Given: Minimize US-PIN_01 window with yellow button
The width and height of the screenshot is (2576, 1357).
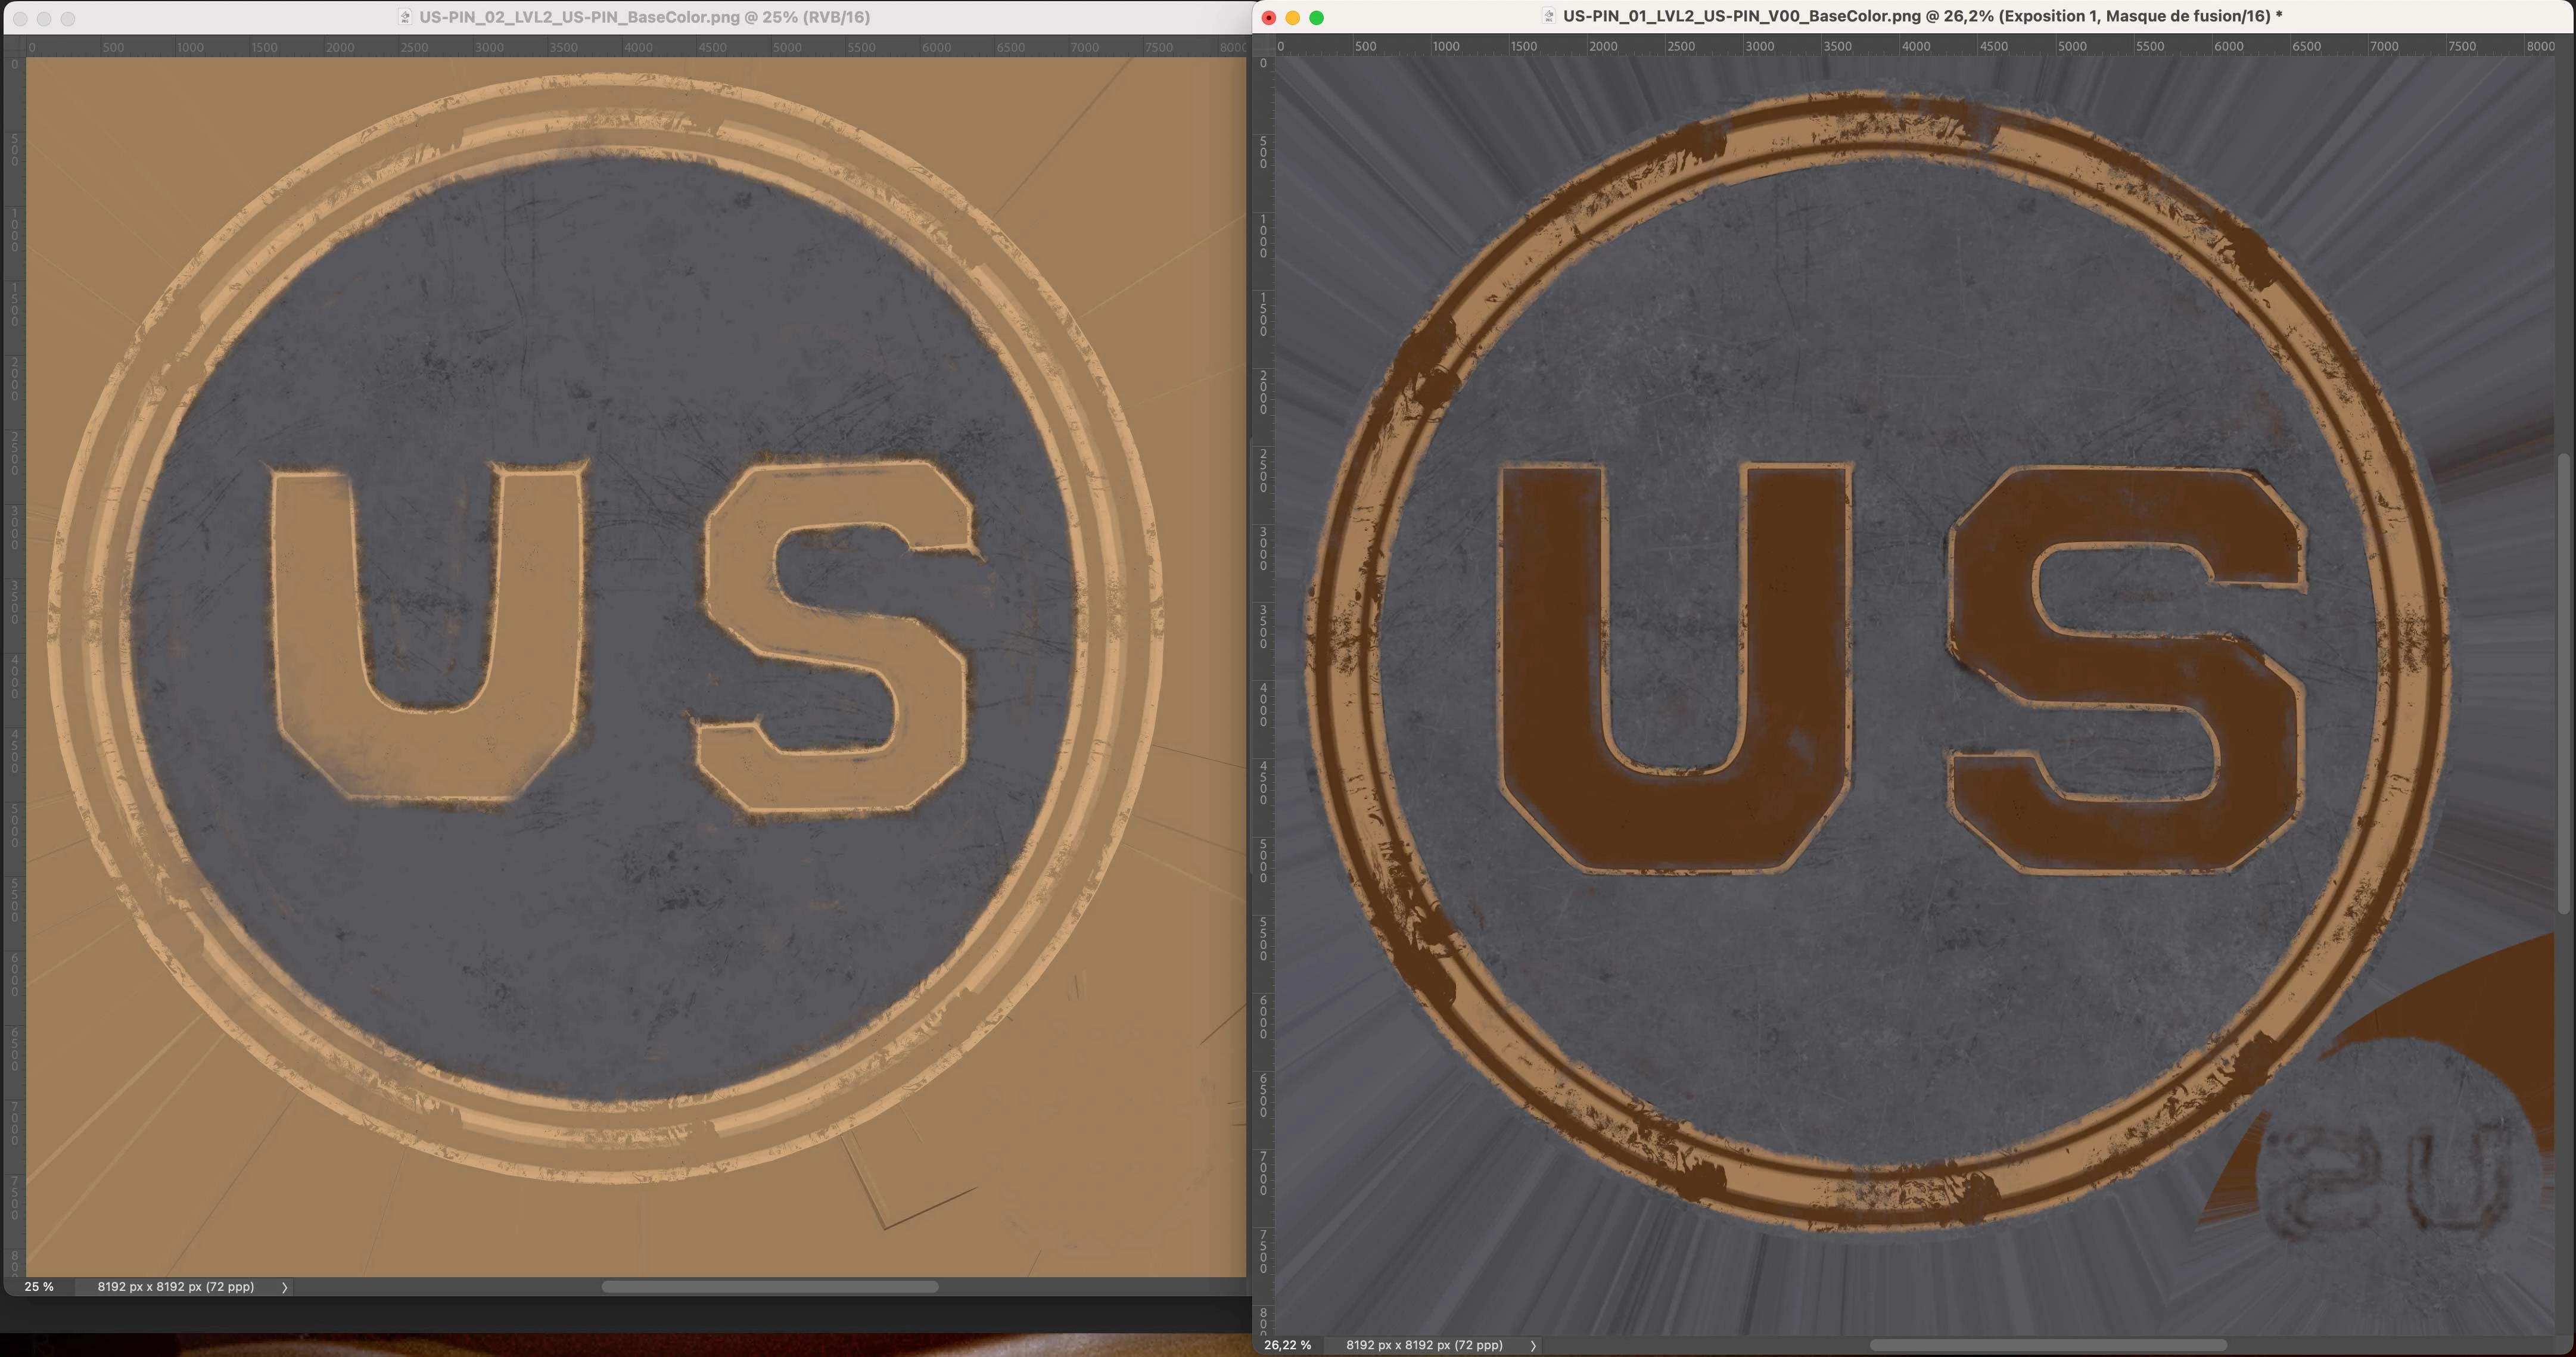Looking at the screenshot, I should (1293, 17).
